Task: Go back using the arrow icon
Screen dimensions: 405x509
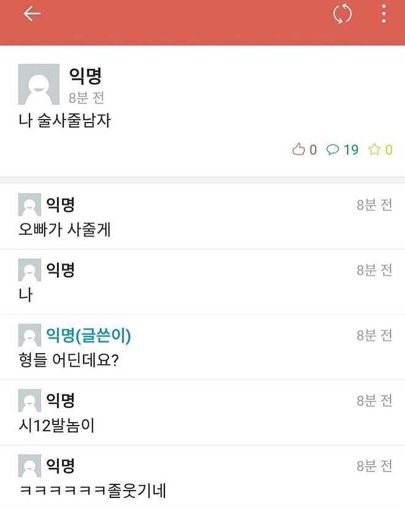Action: 32,13
